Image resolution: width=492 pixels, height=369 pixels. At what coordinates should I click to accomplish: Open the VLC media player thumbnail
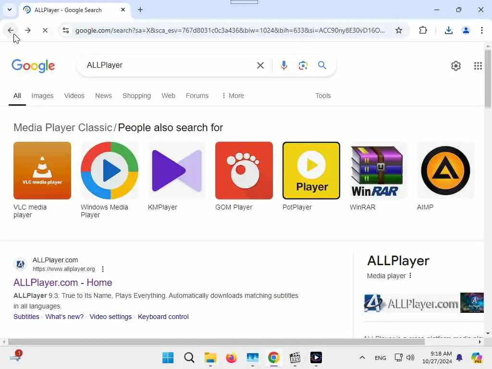(x=42, y=171)
